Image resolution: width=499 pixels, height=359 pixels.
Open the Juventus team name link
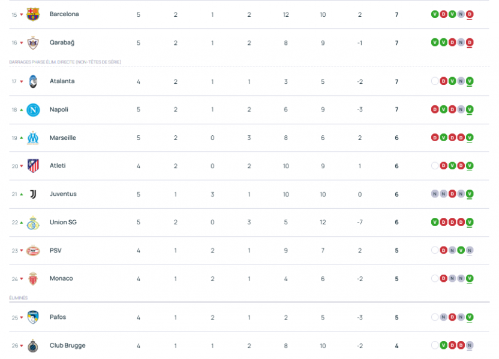point(63,194)
